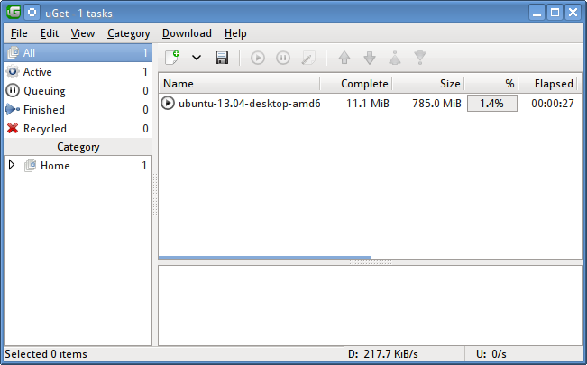The width and height of the screenshot is (587, 365).
Task: Open the Category menu
Action: pos(128,33)
